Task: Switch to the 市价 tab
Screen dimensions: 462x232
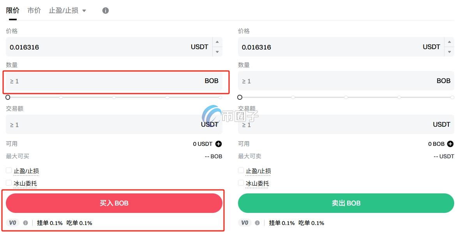Action: (x=34, y=11)
